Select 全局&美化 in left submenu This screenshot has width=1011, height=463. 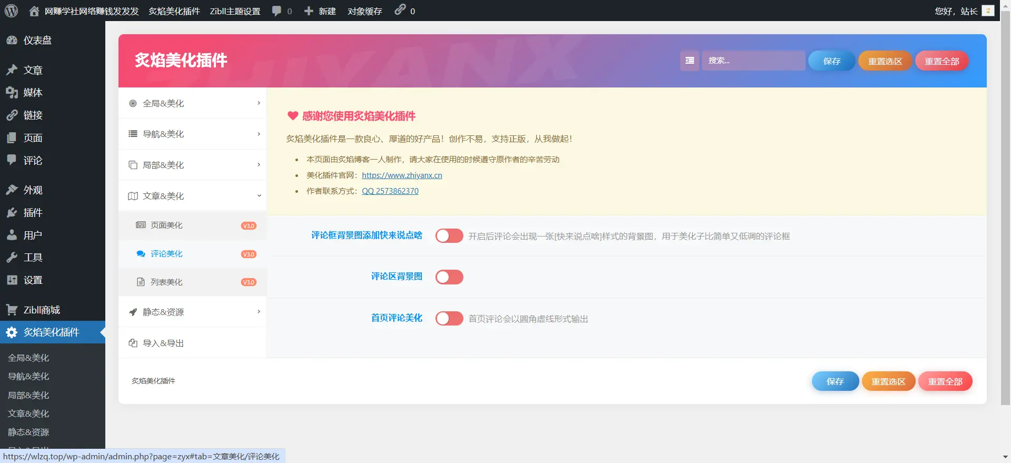tap(28, 358)
